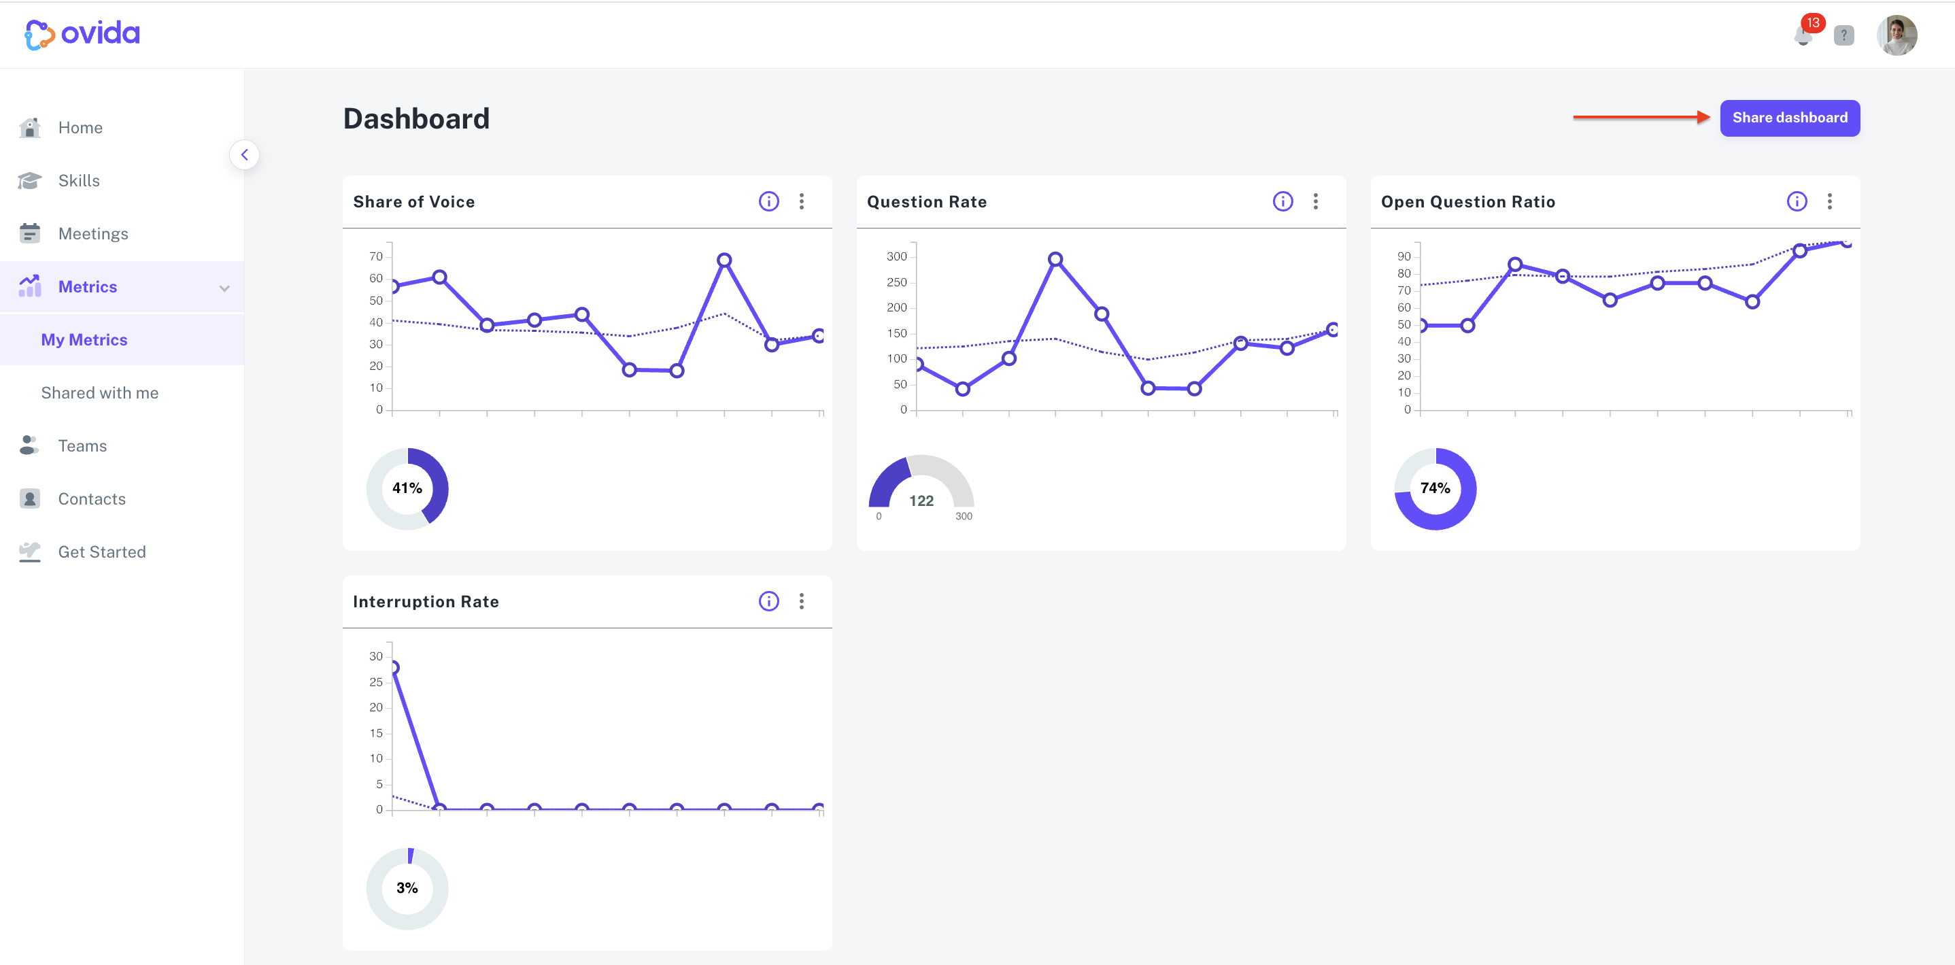Open Contacts in the sidebar

click(92, 499)
